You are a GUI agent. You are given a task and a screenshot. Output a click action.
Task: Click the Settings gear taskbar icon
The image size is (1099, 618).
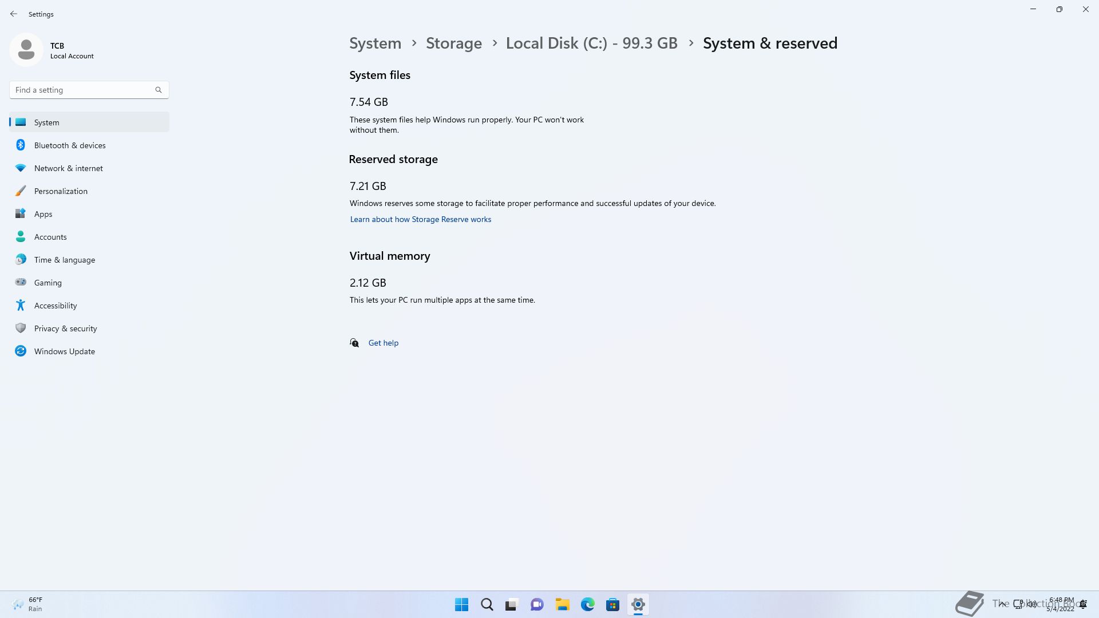coord(638,604)
